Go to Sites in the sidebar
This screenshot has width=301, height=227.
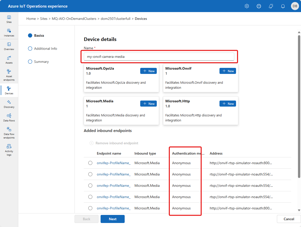[9, 19]
